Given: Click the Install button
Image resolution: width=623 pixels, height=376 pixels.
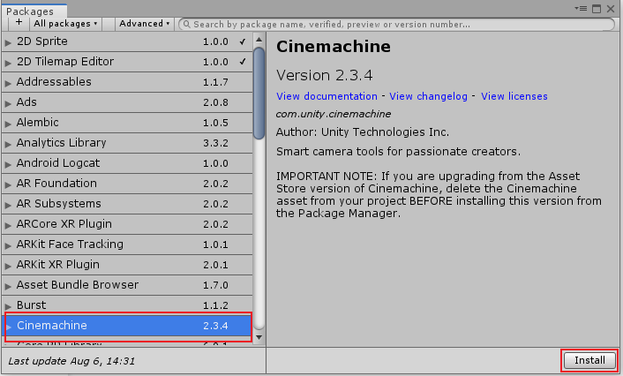Looking at the screenshot, I should 589,360.
